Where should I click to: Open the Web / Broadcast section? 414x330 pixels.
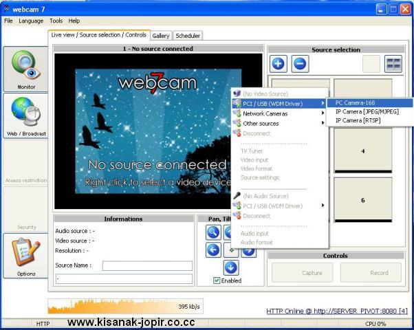[x=25, y=116]
